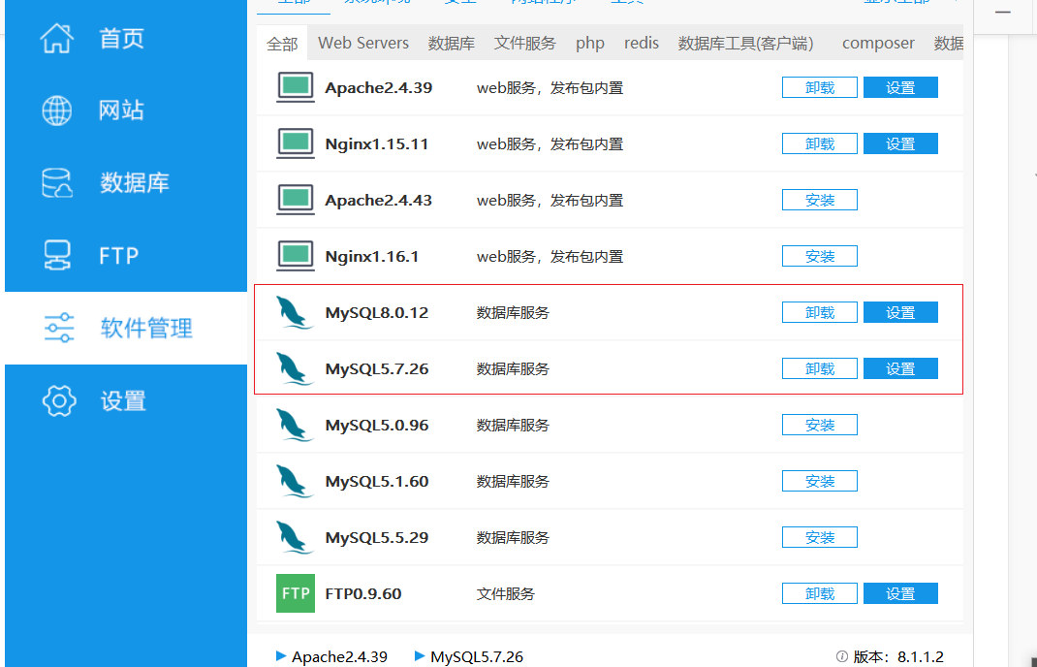This screenshot has height=667, width=1037.
Task: Install Nginx1.16.1 with 安装
Action: [x=819, y=256]
